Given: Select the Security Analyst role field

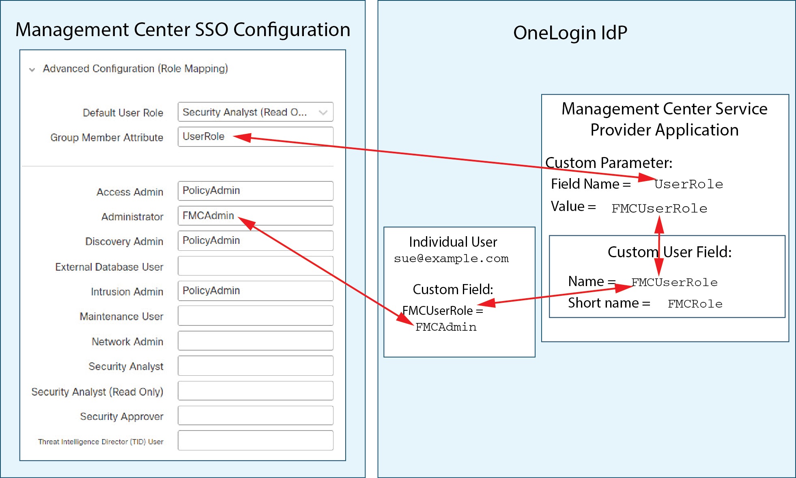Looking at the screenshot, I should (x=255, y=365).
